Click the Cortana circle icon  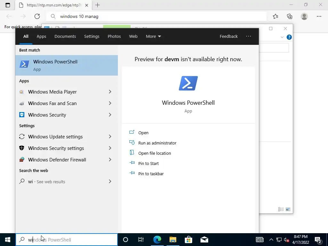click(126, 240)
